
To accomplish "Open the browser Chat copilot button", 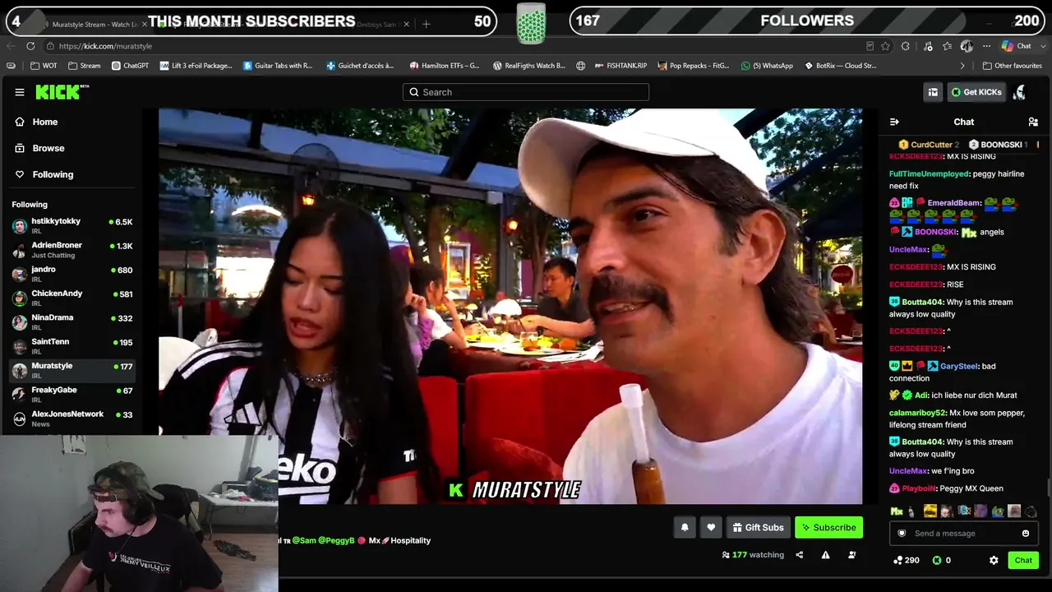I will point(1016,46).
